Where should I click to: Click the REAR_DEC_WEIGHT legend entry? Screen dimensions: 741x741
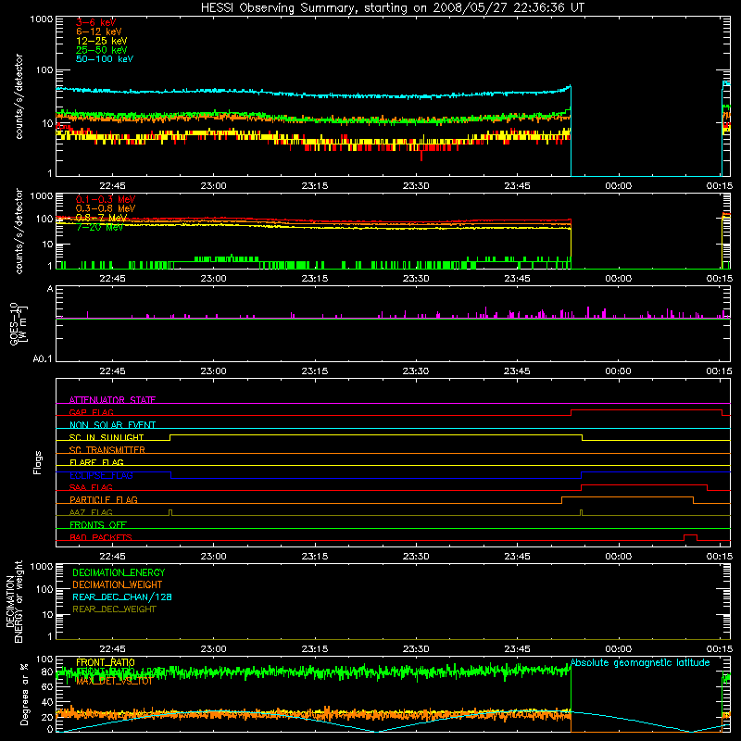point(114,609)
